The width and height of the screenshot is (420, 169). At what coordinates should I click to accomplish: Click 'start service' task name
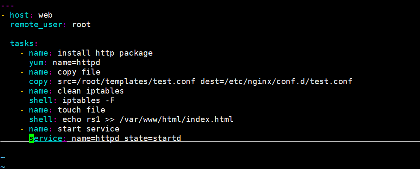[x=88, y=129]
